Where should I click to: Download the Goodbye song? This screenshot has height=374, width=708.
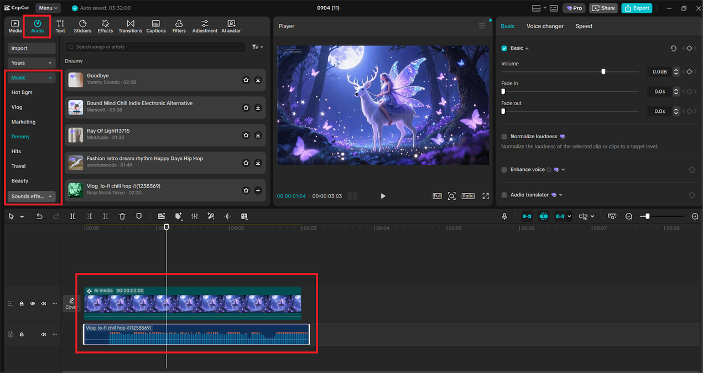(x=258, y=80)
